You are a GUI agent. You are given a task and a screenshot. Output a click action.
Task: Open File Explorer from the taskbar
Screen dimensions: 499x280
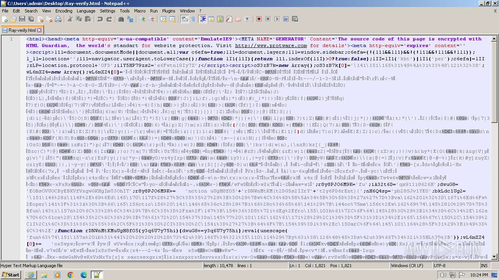click(44, 275)
